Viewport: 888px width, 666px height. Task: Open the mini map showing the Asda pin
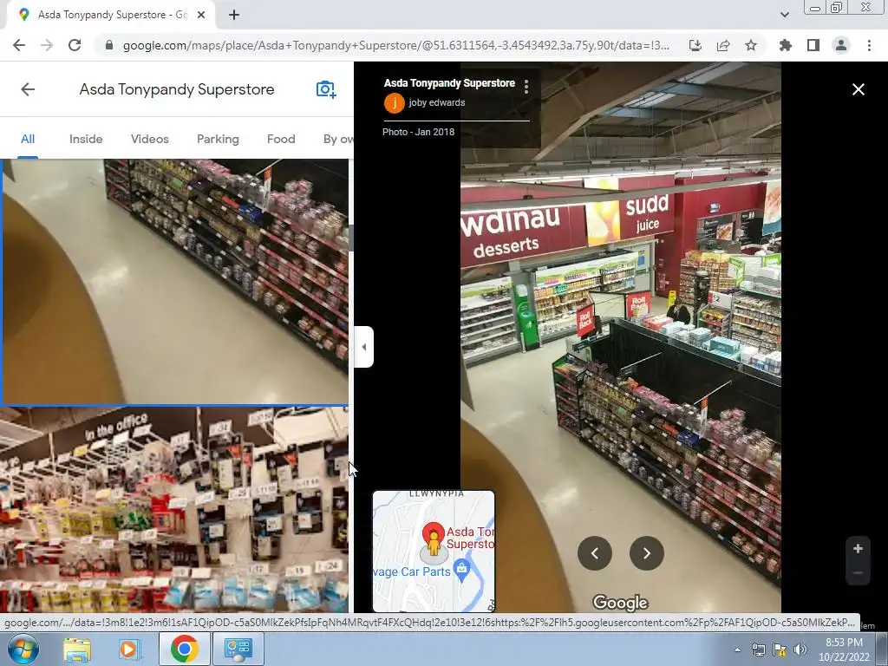tap(434, 552)
